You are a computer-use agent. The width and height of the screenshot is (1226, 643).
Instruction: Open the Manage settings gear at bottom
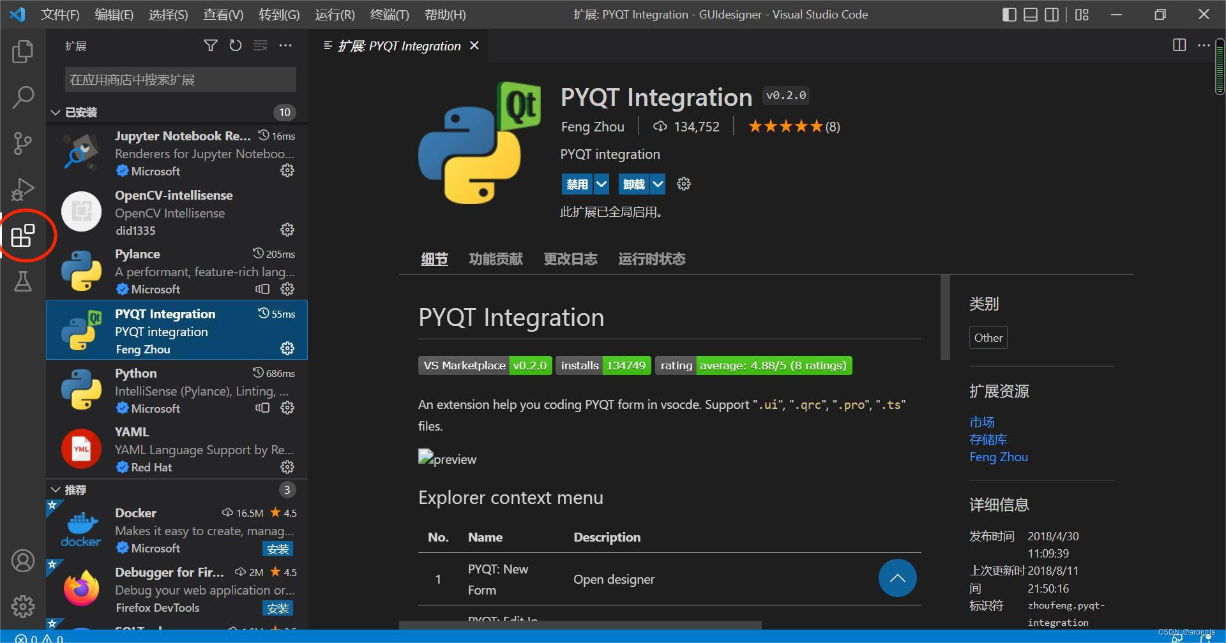coord(23,606)
